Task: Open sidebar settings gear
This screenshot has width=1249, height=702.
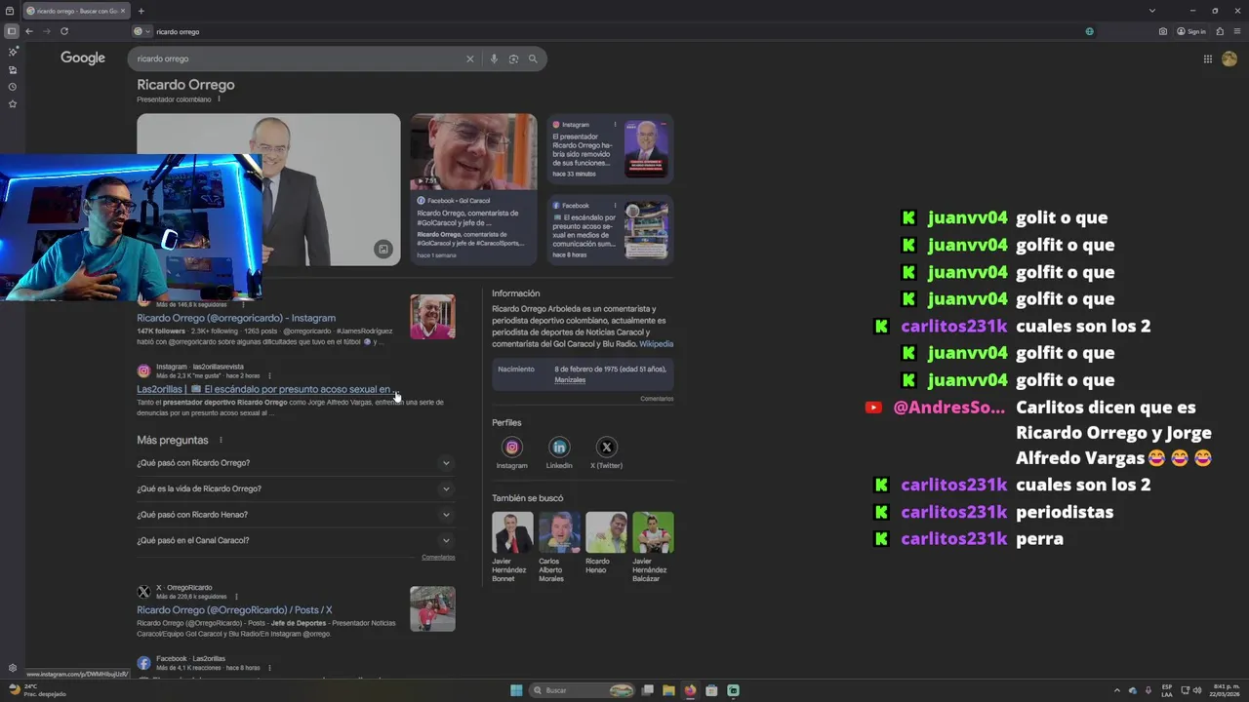Action: (x=12, y=668)
